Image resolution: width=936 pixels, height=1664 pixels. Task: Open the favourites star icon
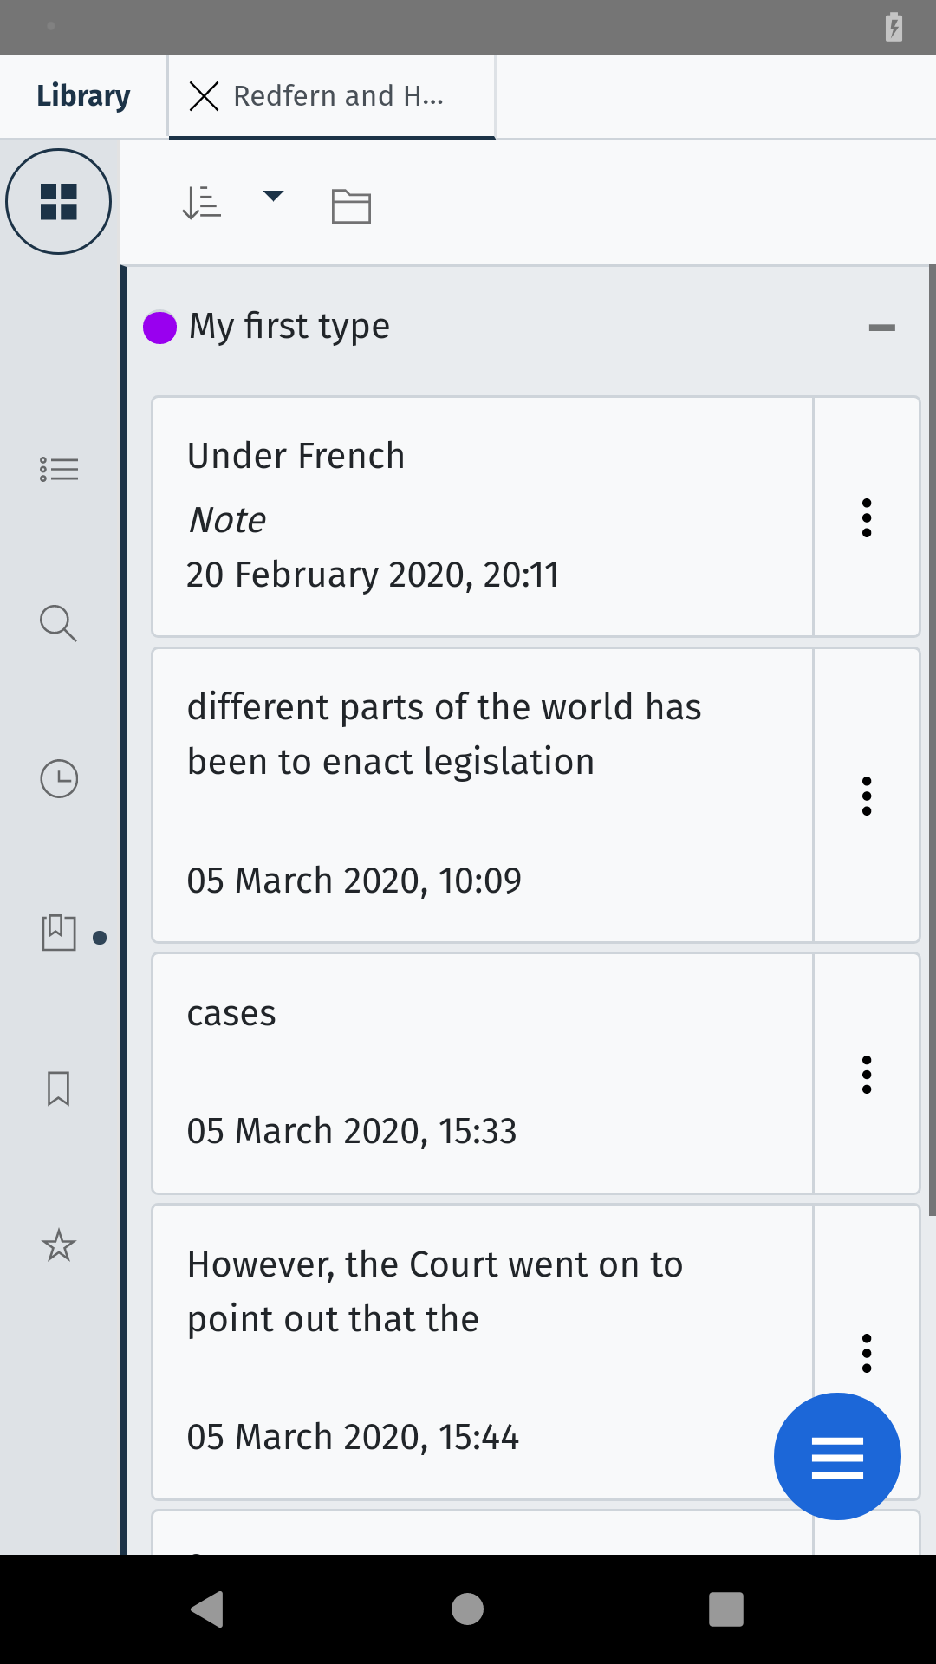pyautogui.click(x=59, y=1245)
